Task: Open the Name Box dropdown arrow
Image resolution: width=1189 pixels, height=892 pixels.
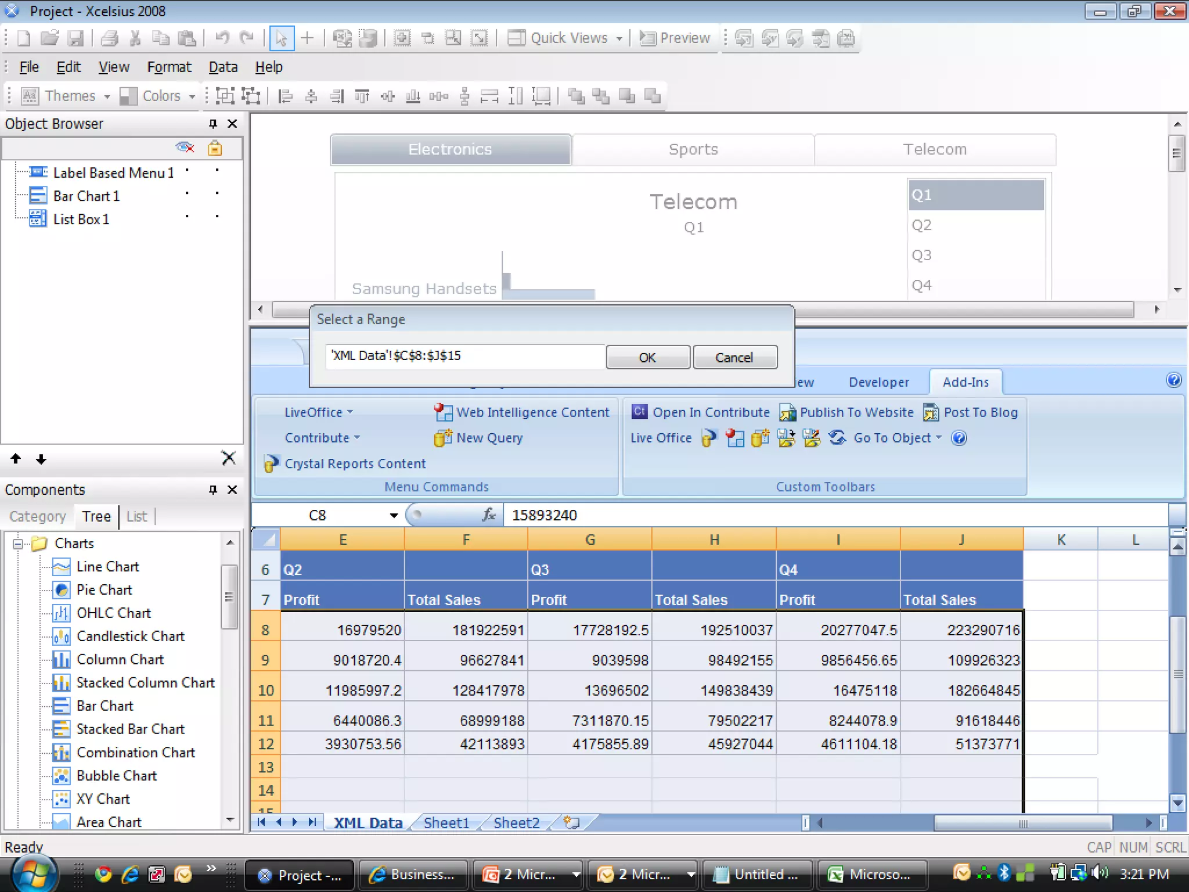Action: pyautogui.click(x=394, y=515)
